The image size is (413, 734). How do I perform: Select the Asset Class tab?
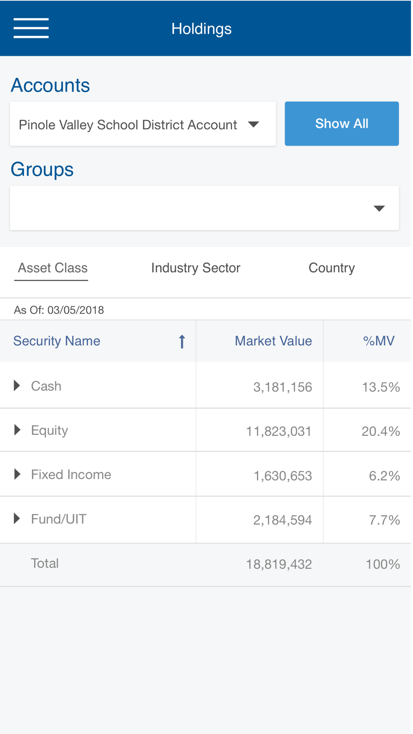point(52,268)
